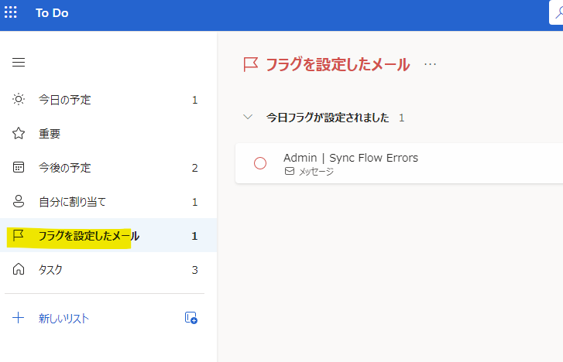Click the フラグを設定したメール heading title
The image size is (563, 362).
[338, 65]
